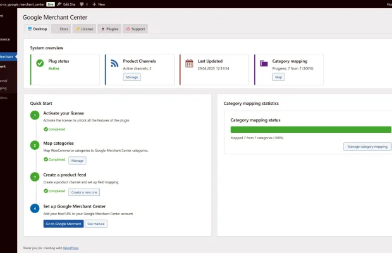Go to Google Merchant
This screenshot has width=392, height=253.
pos(63,224)
